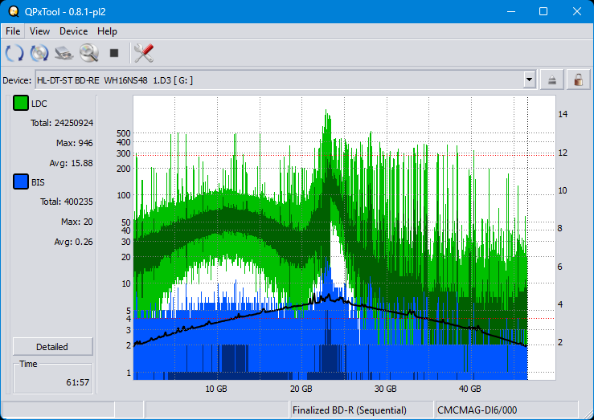Image resolution: width=594 pixels, height=420 pixels.
Task: Open the Device menu
Action: click(x=73, y=31)
